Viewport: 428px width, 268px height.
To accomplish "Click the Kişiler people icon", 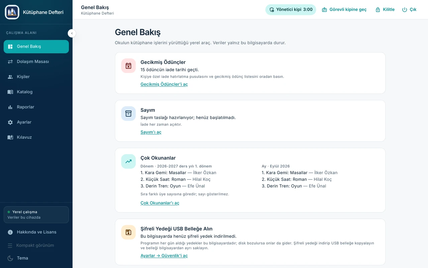I will (x=10, y=77).
